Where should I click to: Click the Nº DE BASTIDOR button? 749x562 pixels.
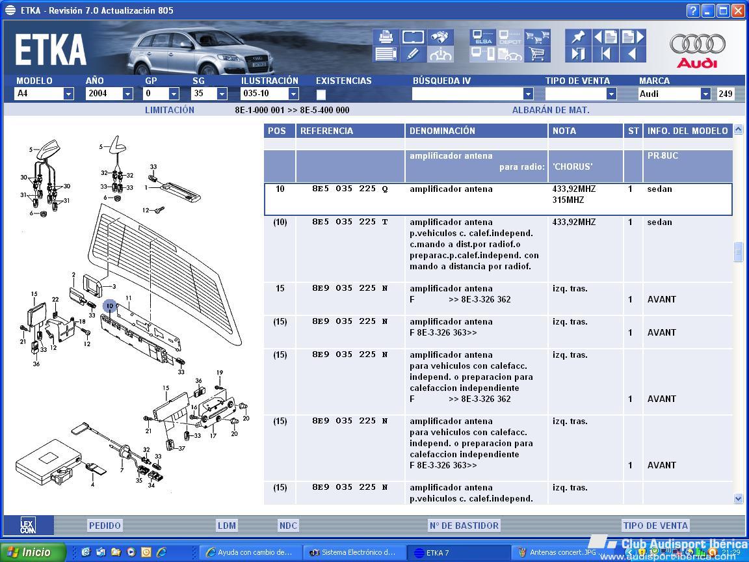(x=464, y=526)
